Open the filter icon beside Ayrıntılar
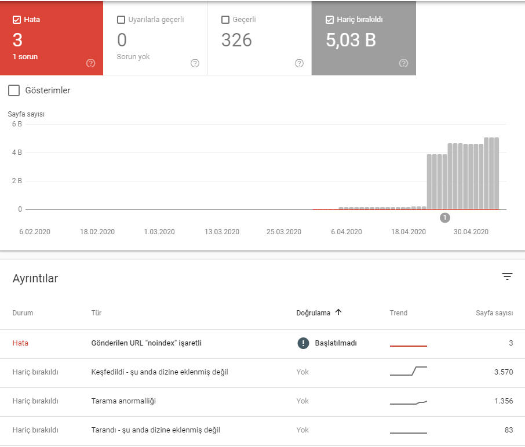 point(507,277)
